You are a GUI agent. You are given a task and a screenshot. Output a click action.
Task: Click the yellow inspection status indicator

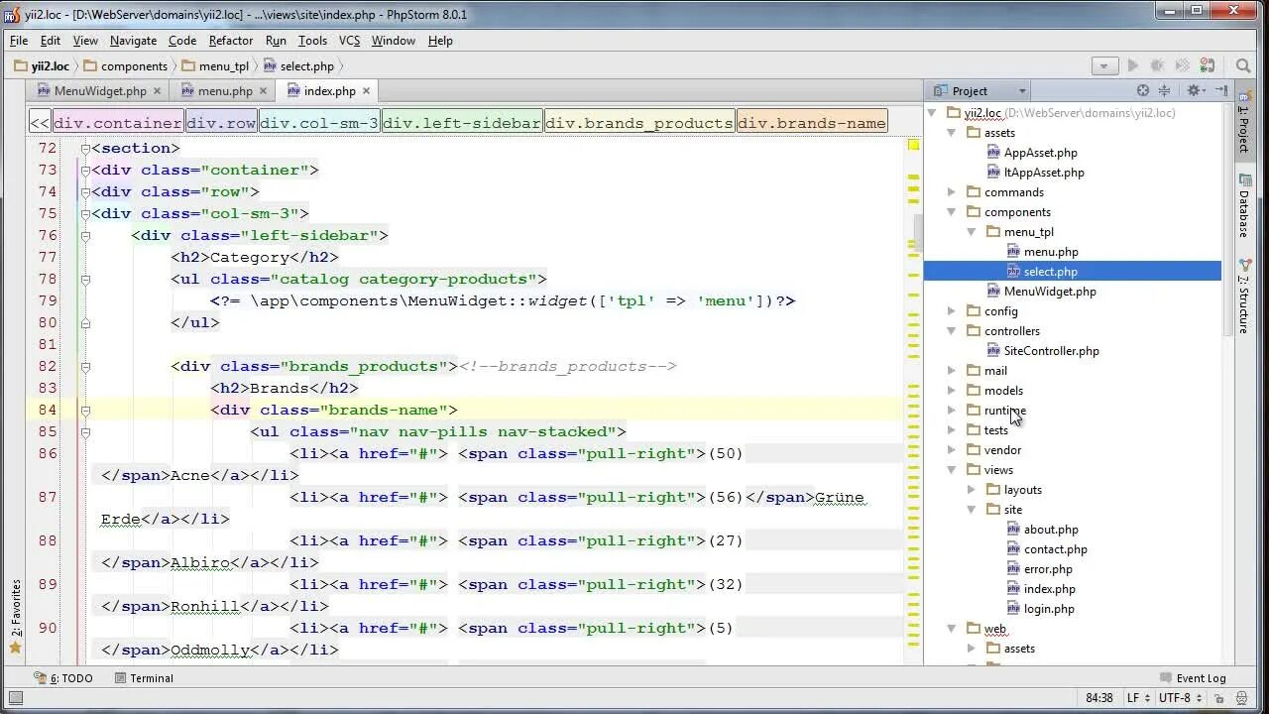[x=913, y=145]
